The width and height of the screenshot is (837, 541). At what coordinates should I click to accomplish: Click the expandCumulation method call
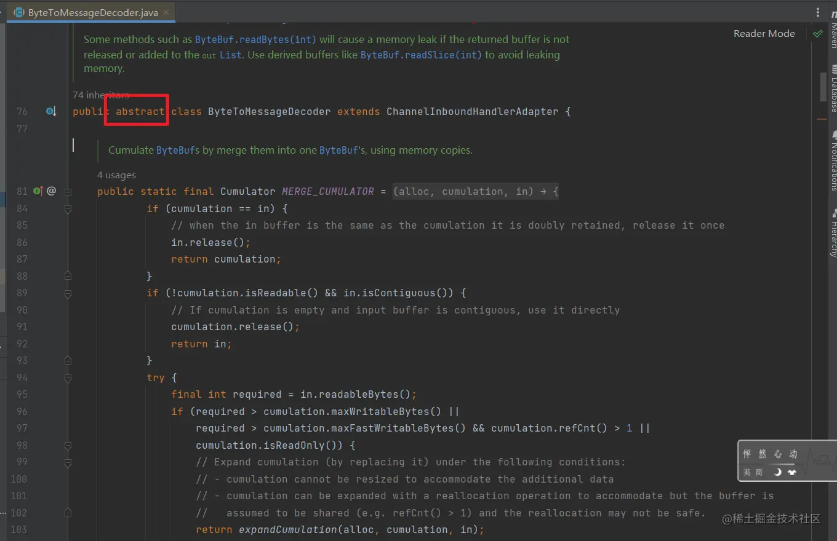point(288,529)
